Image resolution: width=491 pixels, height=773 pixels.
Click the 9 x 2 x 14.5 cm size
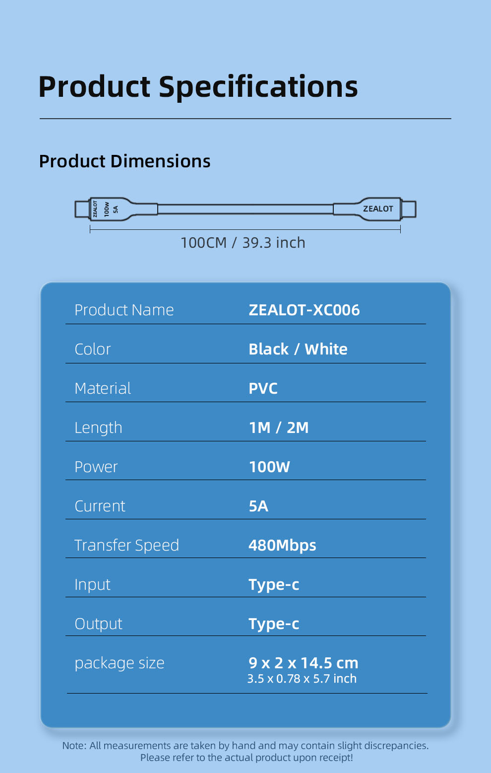(303, 663)
